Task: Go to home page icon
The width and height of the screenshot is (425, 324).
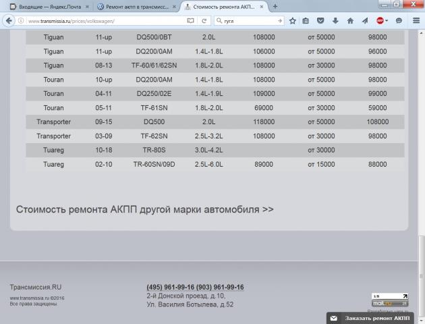Action: pyautogui.click(x=350, y=21)
